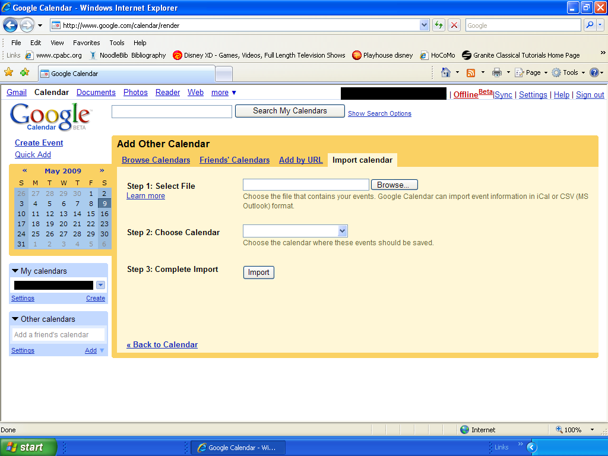Open the Settings link in the top right
Viewport: 608px width, 456px height.
click(533, 94)
